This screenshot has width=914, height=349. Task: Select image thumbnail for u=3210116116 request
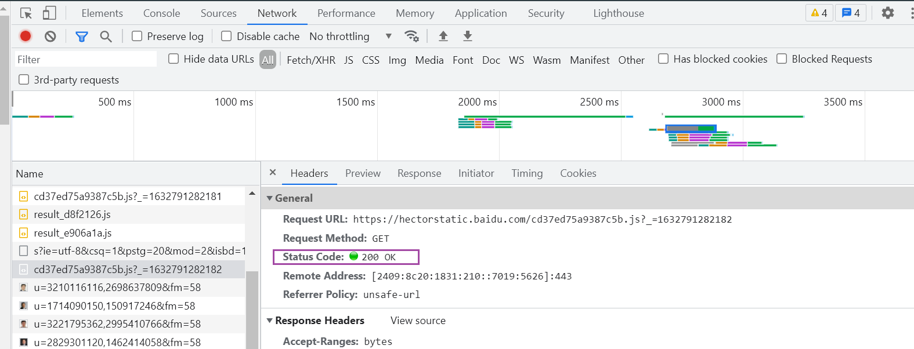23,288
